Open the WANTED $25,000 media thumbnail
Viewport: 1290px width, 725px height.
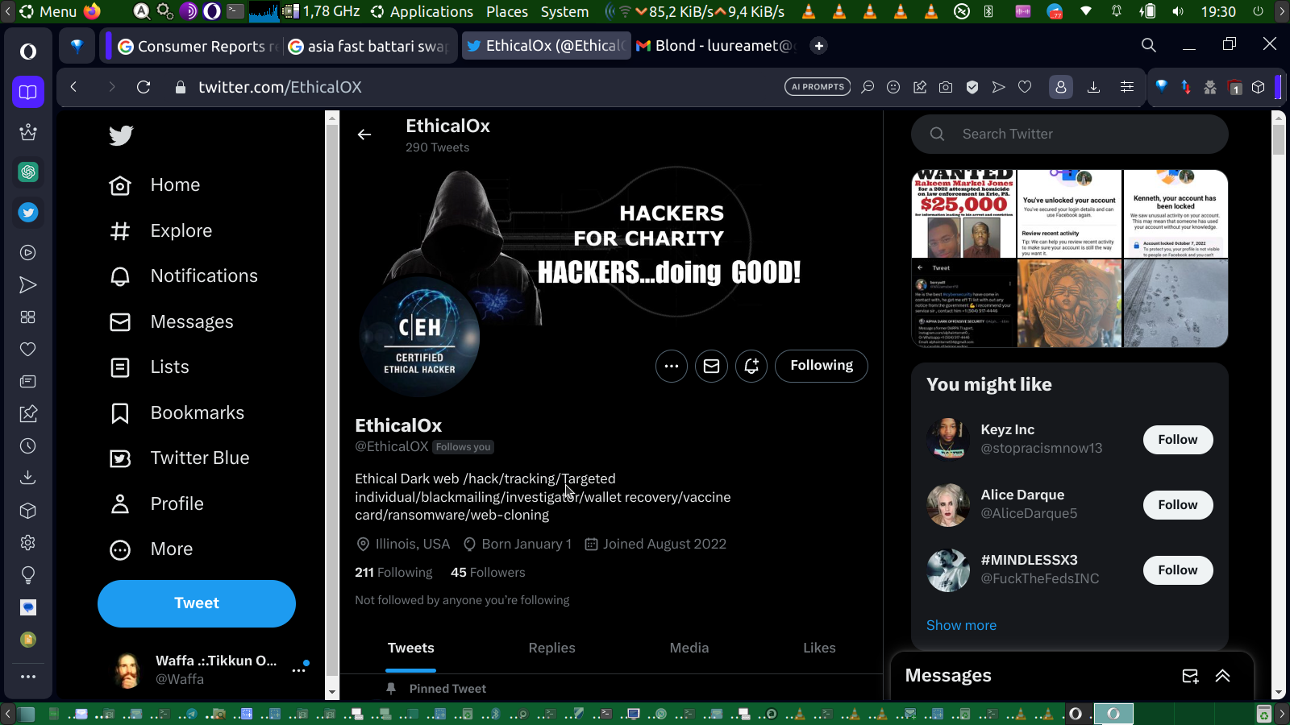tap(963, 213)
